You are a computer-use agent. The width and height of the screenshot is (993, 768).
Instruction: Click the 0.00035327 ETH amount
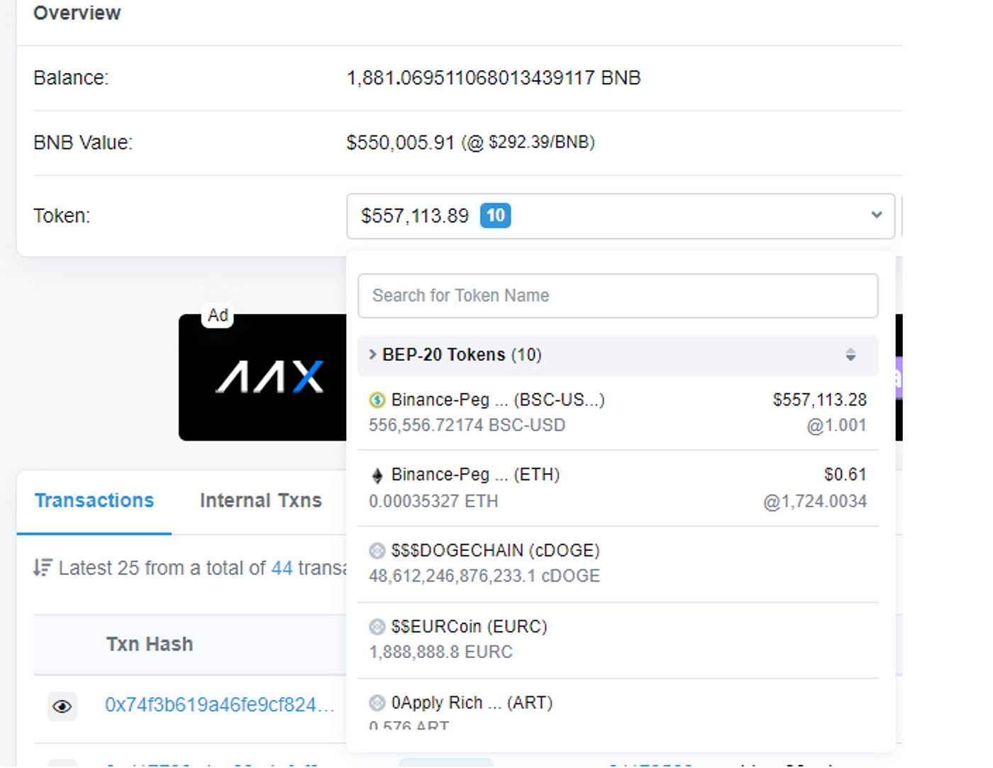pyautogui.click(x=433, y=501)
